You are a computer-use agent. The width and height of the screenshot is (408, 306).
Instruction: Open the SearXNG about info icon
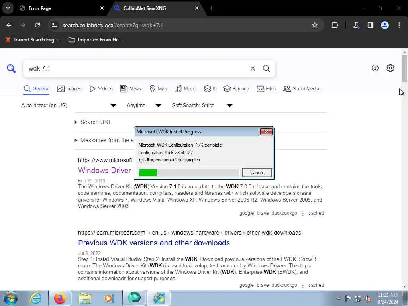point(375,68)
